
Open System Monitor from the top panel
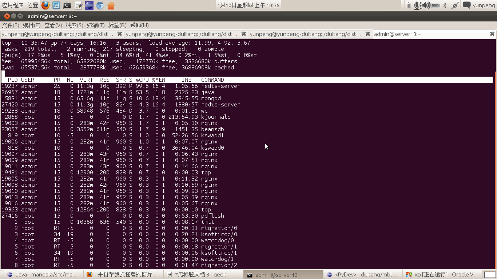[x=56, y=5]
